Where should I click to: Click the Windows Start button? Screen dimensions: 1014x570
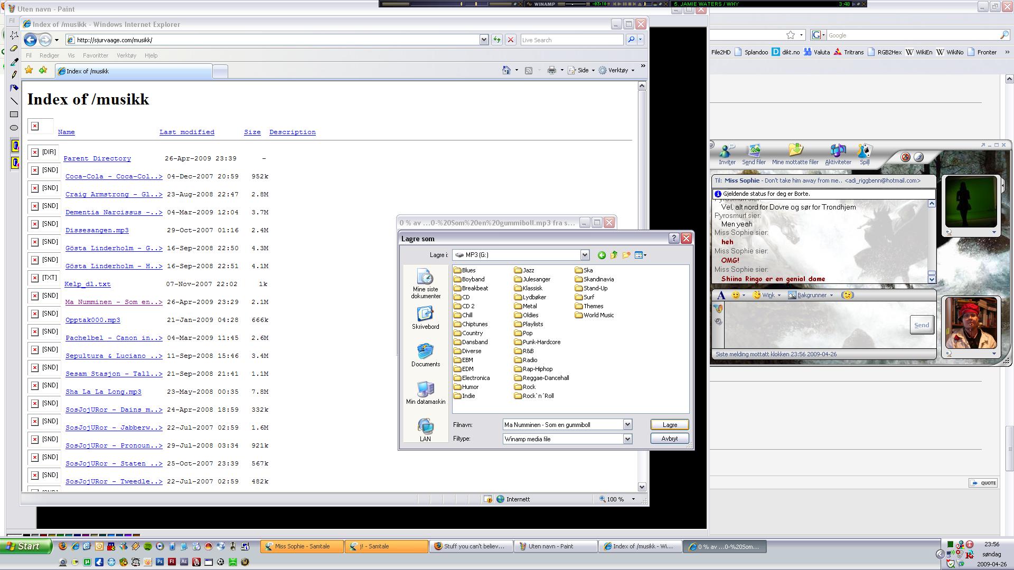pyautogui.click(x=26, y=546)
